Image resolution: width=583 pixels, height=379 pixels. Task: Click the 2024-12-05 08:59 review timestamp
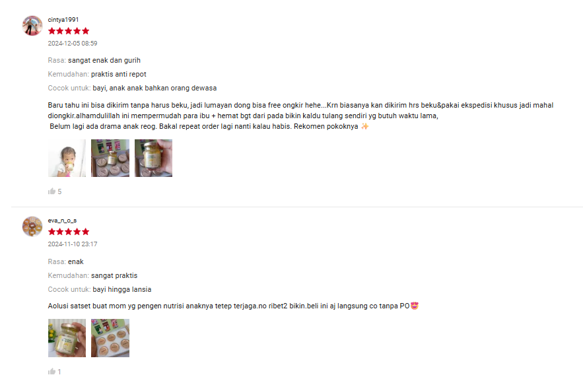[73, 44]
